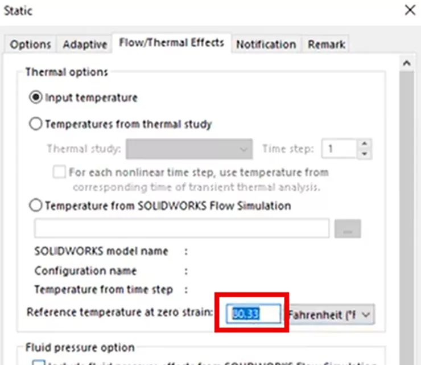421x365 pixels.
Task: Click the Flow Simulation file path field
Action: (181, 228)
